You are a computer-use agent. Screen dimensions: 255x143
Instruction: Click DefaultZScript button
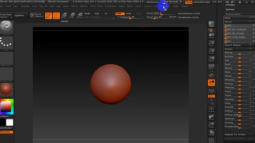pos(202,2)
